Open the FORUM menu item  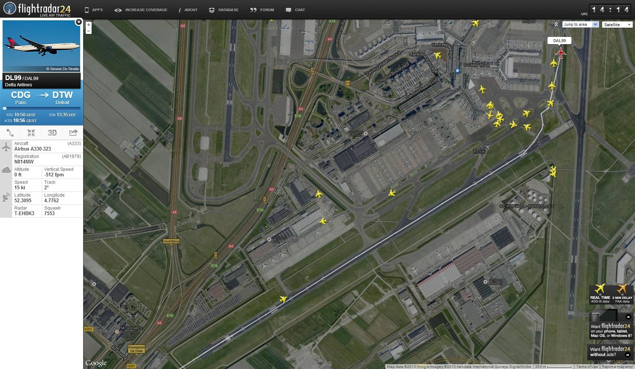pos(262,10)
